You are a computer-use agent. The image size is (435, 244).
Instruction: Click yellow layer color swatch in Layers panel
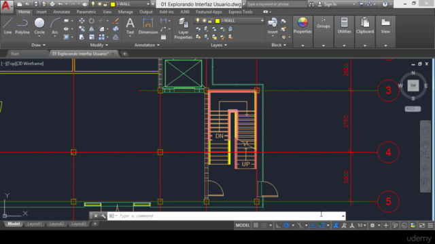tap(217, 21)
